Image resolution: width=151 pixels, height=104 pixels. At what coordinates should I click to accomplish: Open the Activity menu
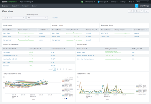click(x=123, y=2)
